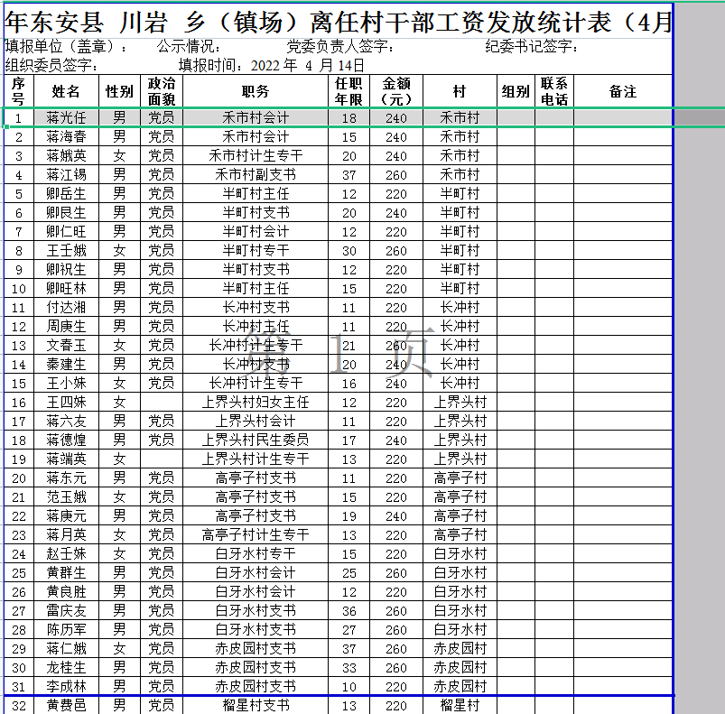Select name cell 蒋海春
Viewport: 725px width, 714px height.
pyautogui.click(x=66, y=137)
